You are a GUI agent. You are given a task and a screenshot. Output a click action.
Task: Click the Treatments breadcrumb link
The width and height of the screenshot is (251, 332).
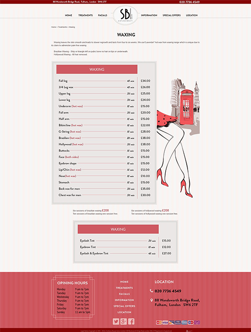tap(63, 27)
